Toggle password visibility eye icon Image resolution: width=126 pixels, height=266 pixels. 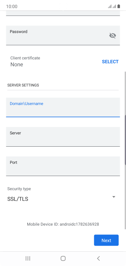pos(113,35)
